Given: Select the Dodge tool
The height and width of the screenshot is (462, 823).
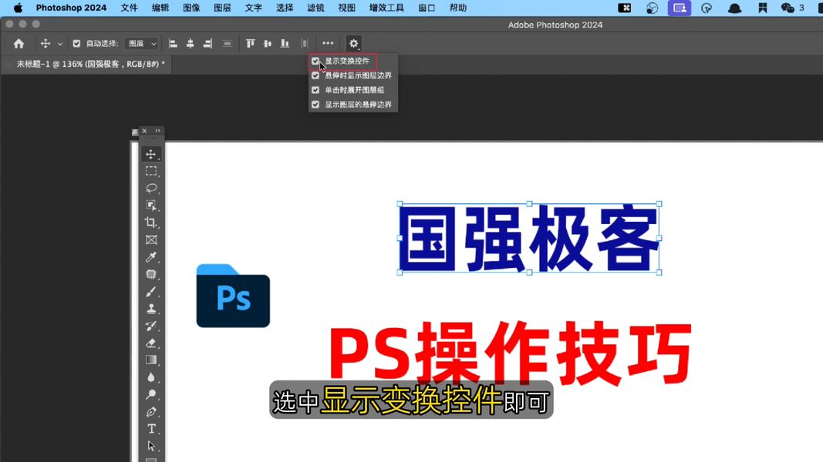Looking at the screenshot, I should click(x=151, y=394).
